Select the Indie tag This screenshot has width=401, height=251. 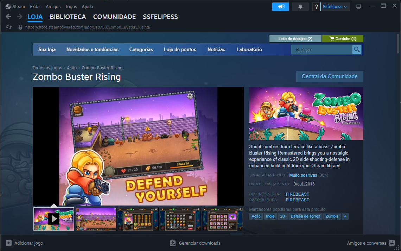(270, 216)
